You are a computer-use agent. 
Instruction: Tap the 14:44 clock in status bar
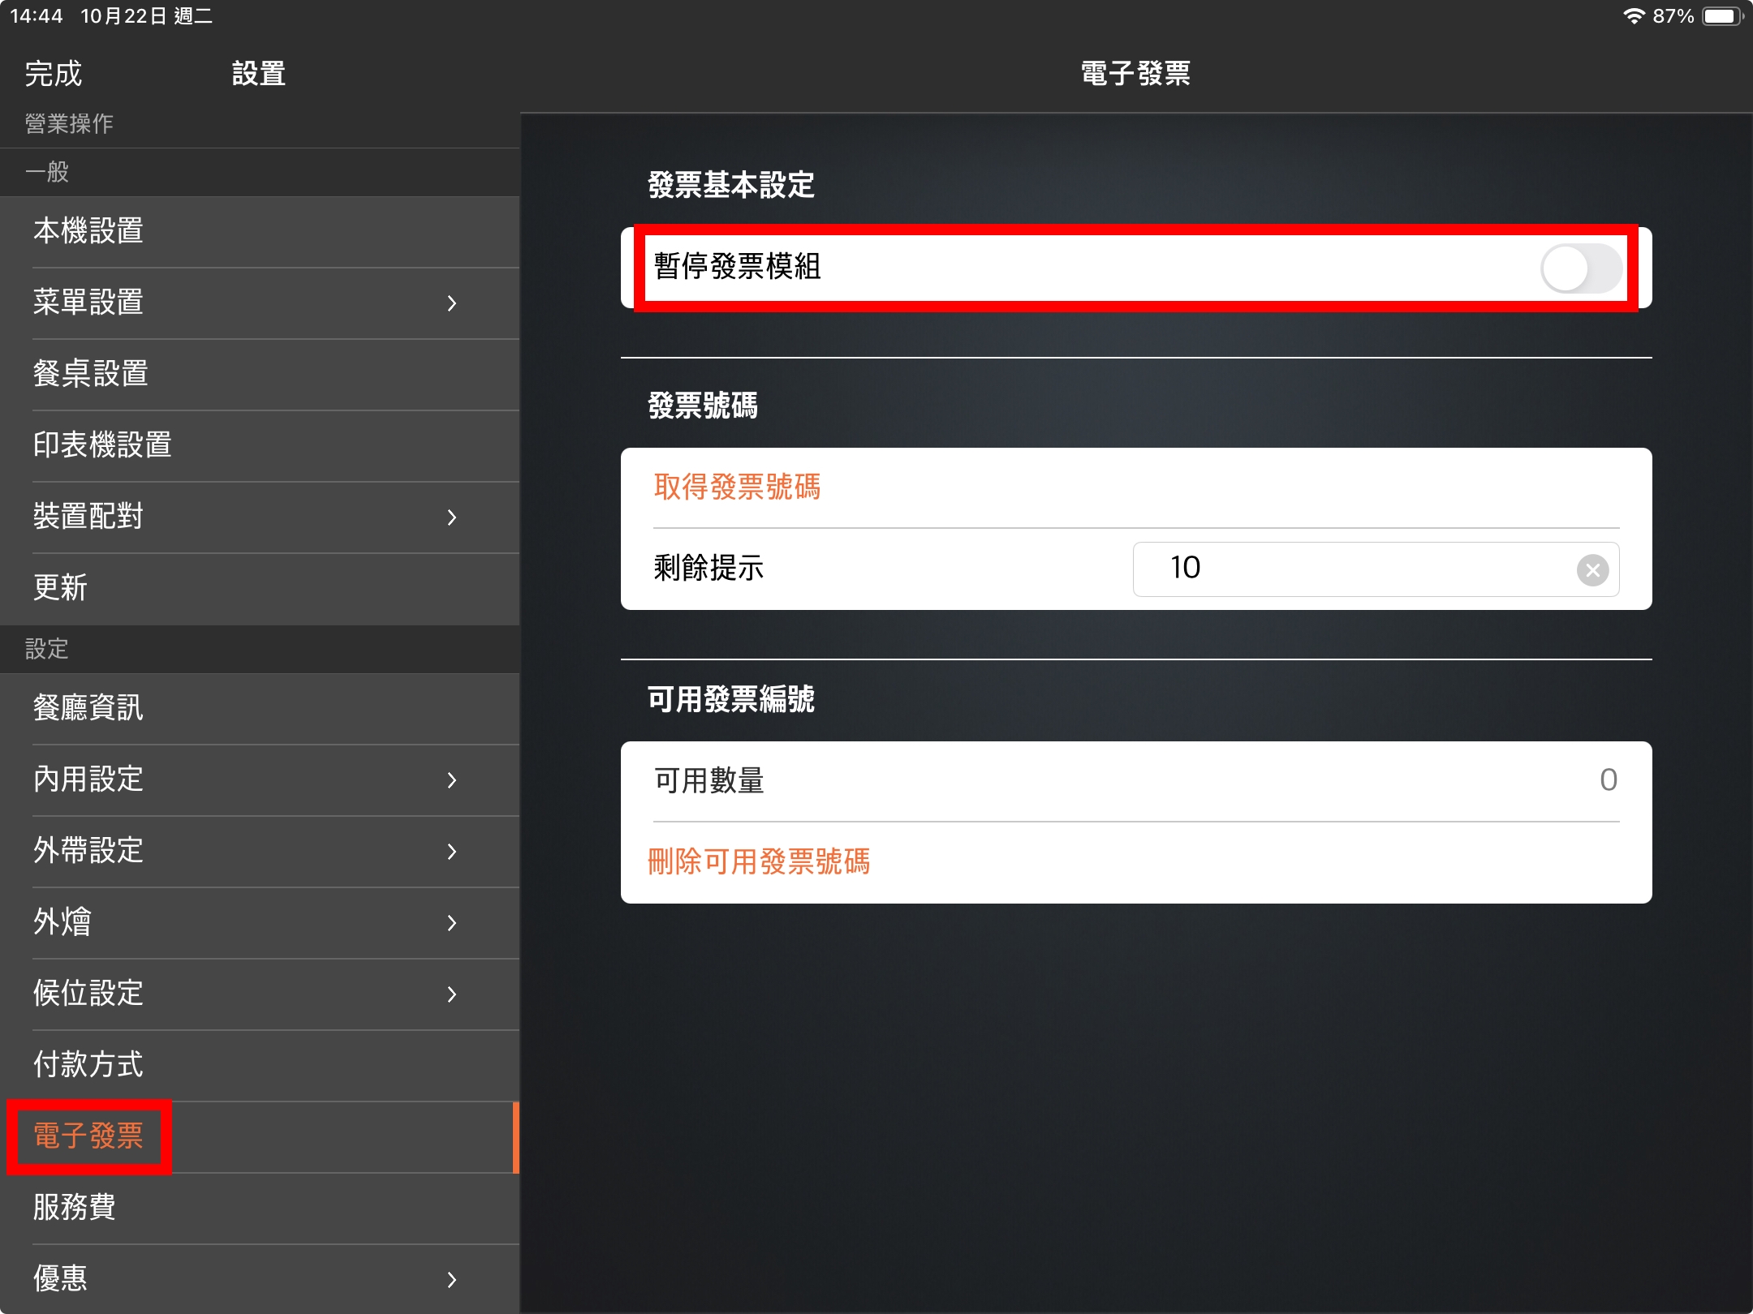pos(37,16)
